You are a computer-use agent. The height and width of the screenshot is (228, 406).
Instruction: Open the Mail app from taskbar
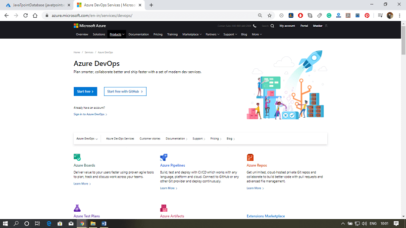(71, 224)
